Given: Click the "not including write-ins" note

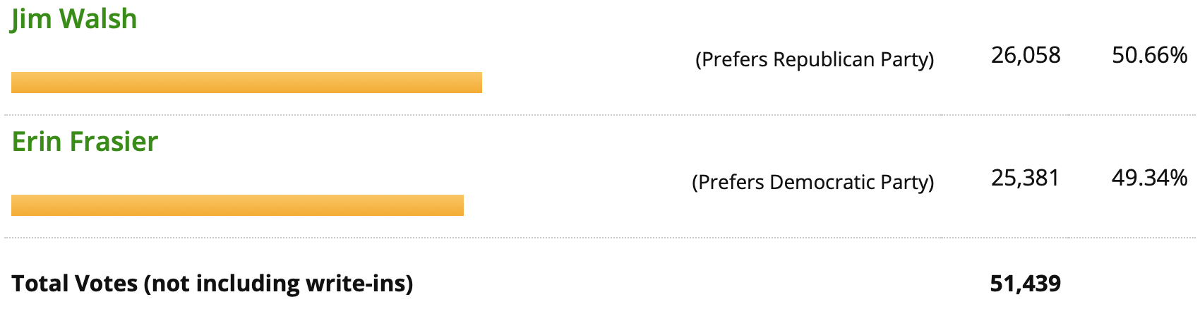Looking at the screenshot, I should coord(278,284).
